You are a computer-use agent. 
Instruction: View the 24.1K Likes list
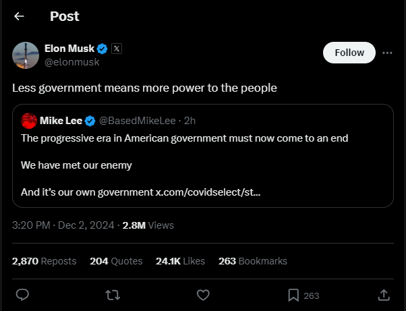(x=180, y=261)
